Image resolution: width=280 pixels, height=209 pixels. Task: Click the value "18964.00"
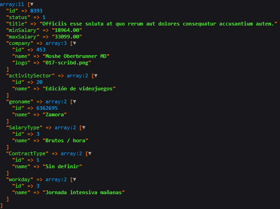pos(67,30)
